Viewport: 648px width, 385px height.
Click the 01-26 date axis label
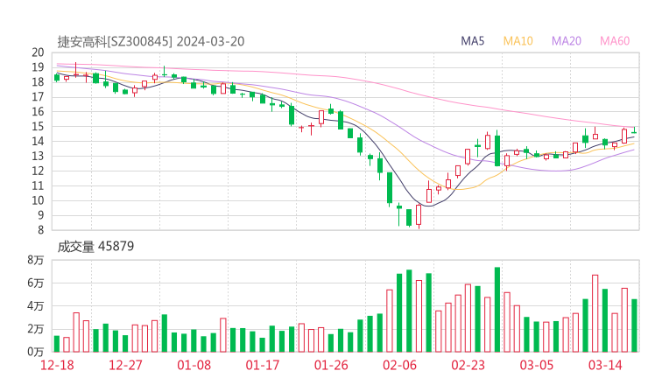click(x=331, y=365)
